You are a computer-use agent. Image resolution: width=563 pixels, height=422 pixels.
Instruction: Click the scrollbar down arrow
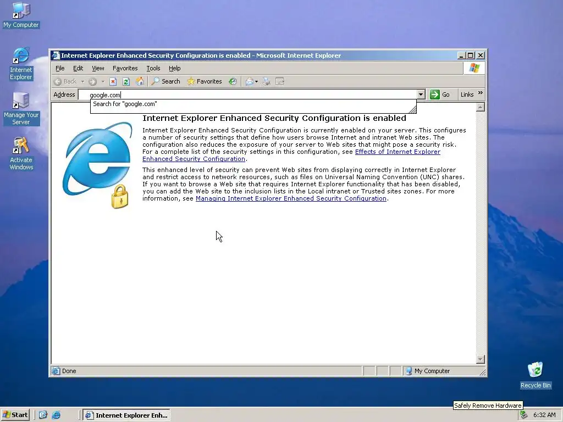(480, 359)
